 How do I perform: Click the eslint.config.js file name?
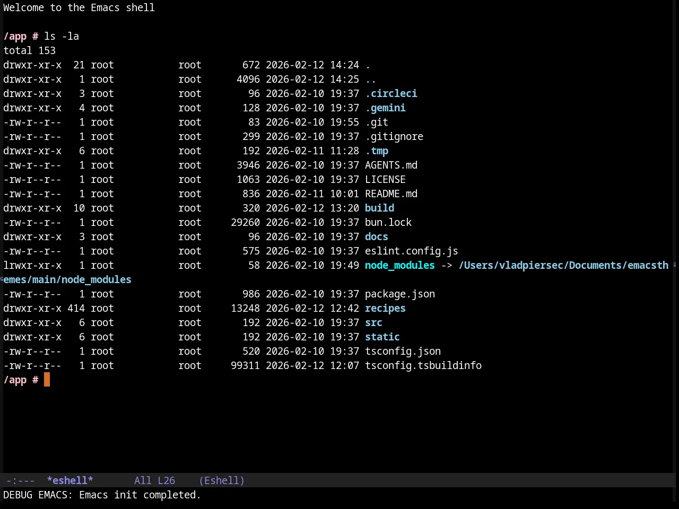412,251
